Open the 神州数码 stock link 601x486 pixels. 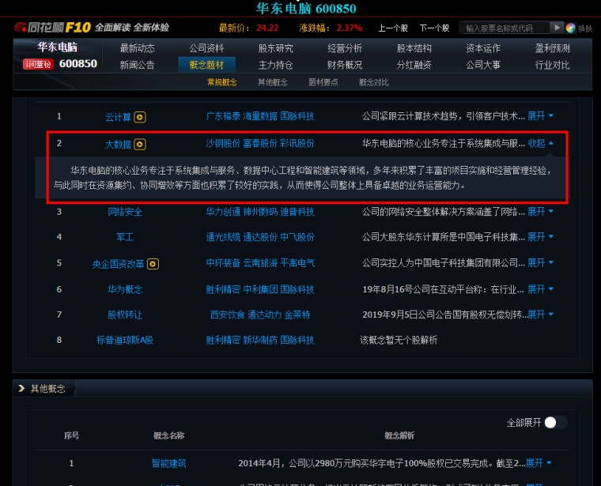(x=260, y=212)
